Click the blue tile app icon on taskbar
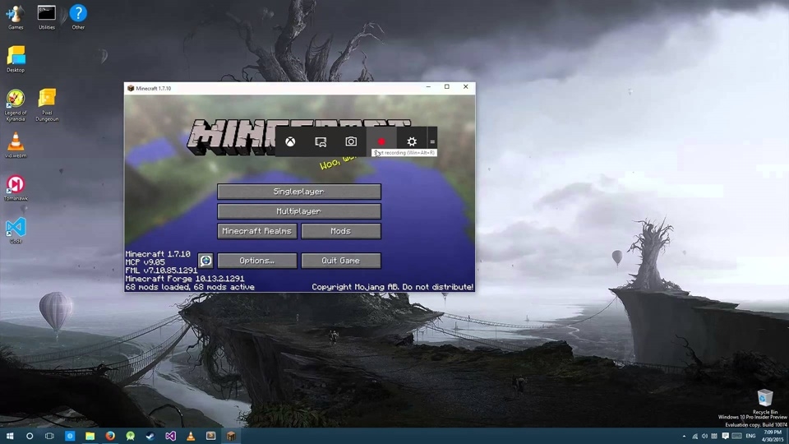Screen dimensions: 789x444 (70, 436)
